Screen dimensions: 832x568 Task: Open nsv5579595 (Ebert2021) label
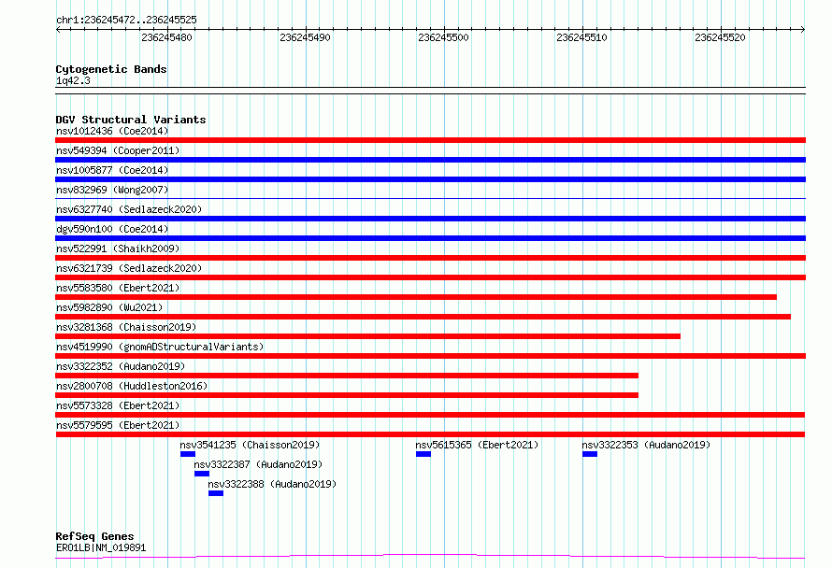coord(118,425)
